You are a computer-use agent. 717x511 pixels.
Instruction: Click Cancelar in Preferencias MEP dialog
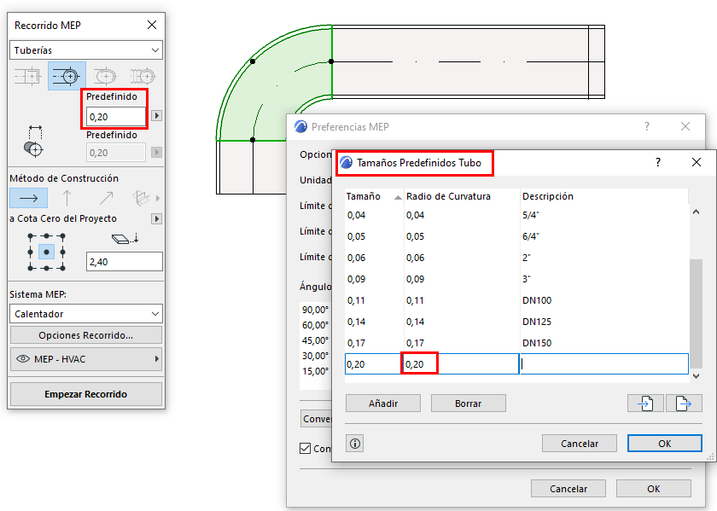point(568,489)
